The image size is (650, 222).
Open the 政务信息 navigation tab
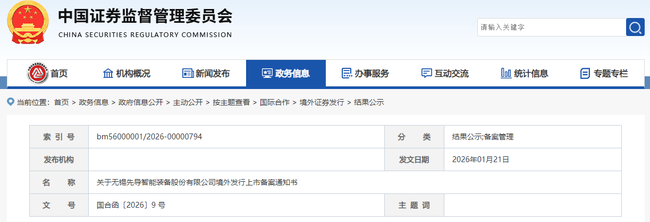286,73
